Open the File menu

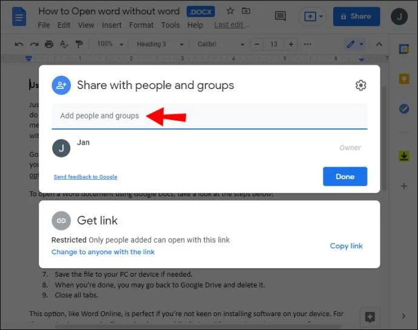tap(44, 25)
